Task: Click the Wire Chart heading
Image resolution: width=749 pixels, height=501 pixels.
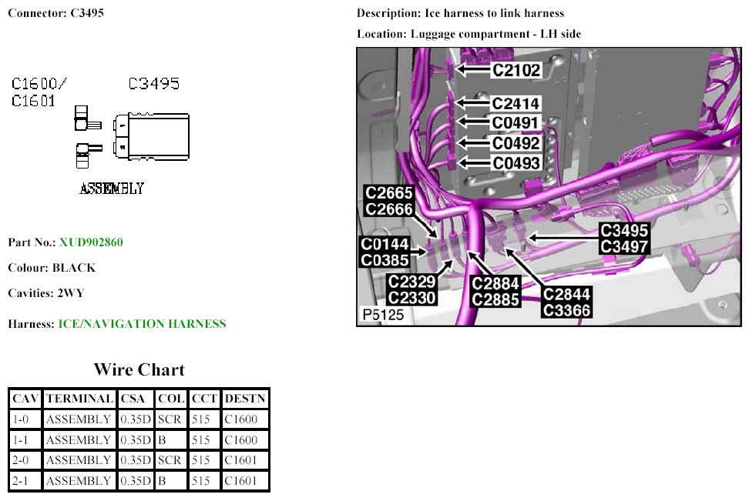Action: 139,369
